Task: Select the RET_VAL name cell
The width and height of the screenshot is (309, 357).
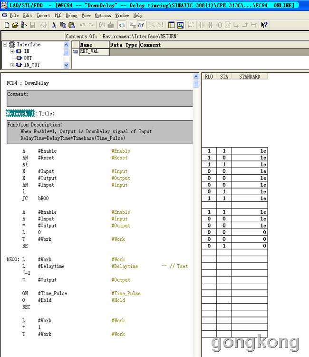Action: [x=94, y=52]
